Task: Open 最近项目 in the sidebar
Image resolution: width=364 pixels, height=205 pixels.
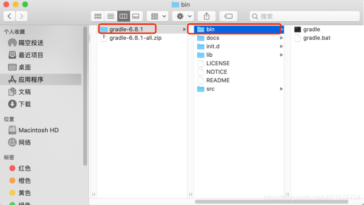Action: pos(41,55)
